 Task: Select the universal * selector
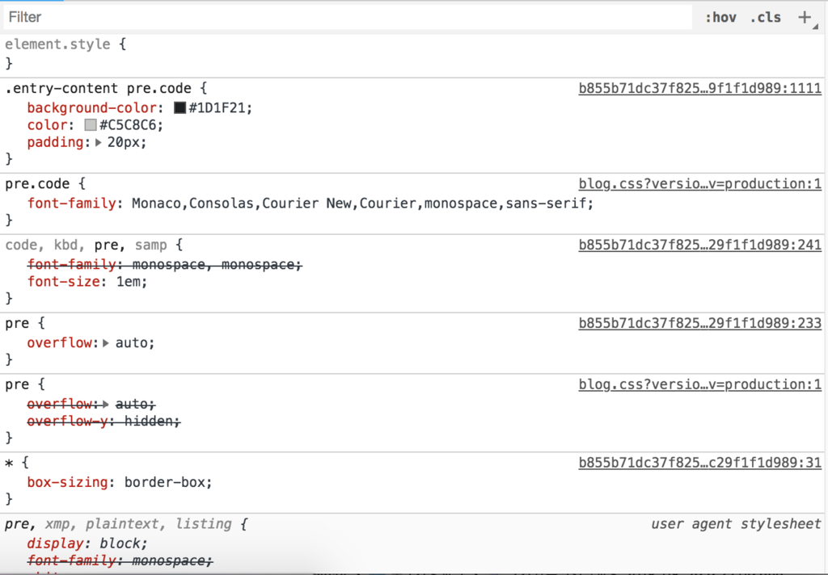click(x=9, y=464)
